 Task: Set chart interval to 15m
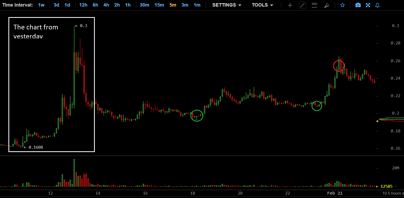coord(159,5)
